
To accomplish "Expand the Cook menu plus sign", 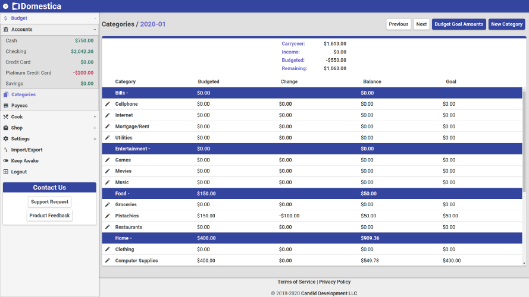I will pyautogui.click(x=95, y=117).
